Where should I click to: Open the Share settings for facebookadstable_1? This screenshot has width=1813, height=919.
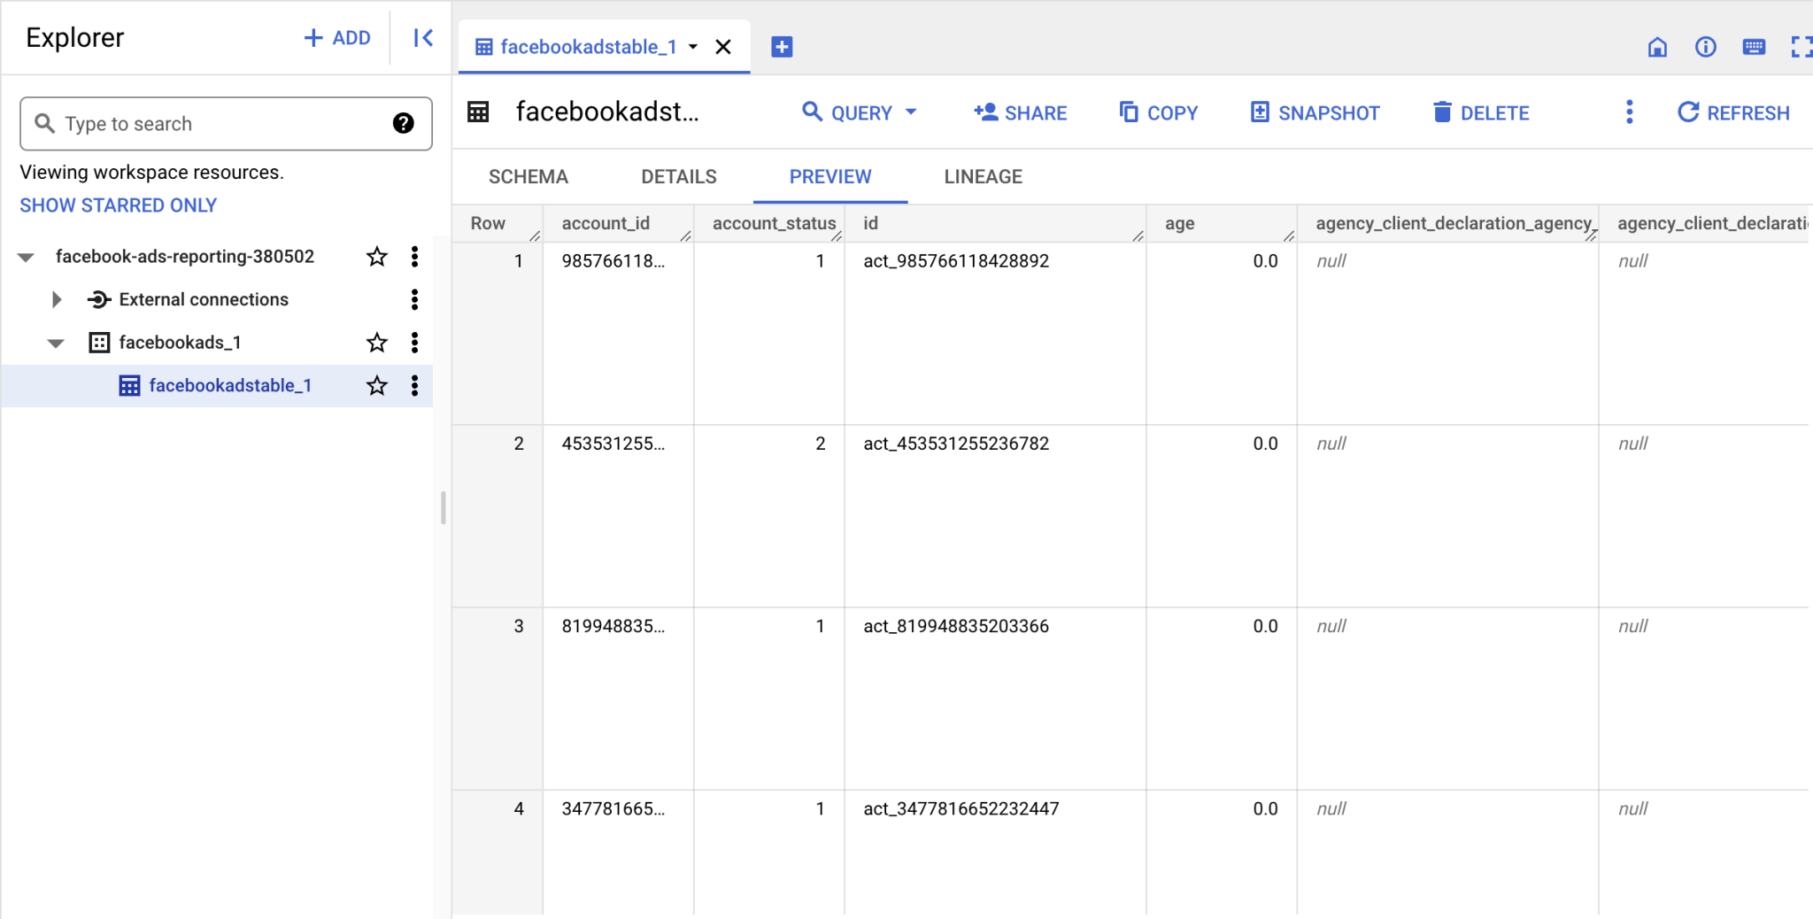point(1019,112)
